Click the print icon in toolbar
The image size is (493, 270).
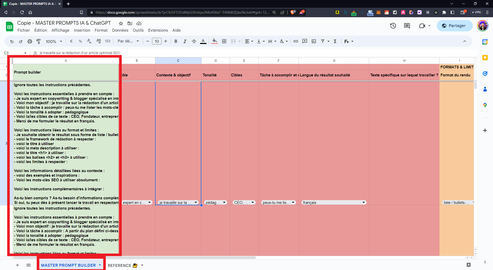[30, 41]
